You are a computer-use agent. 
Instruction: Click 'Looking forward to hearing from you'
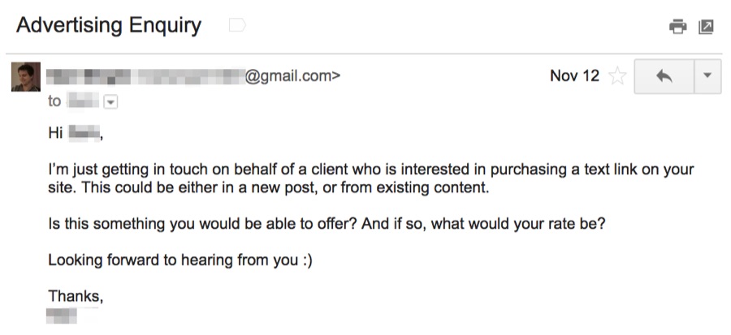tap(180, 260)
